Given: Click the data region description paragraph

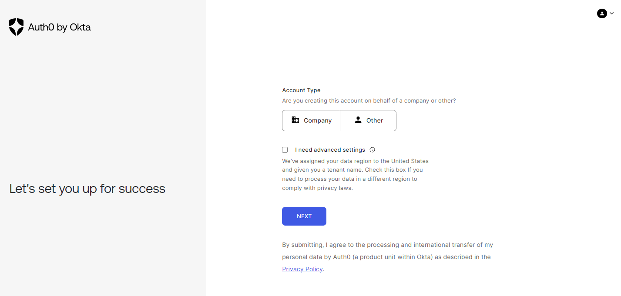Looking at the screenshot, I should tap(356, 174).
